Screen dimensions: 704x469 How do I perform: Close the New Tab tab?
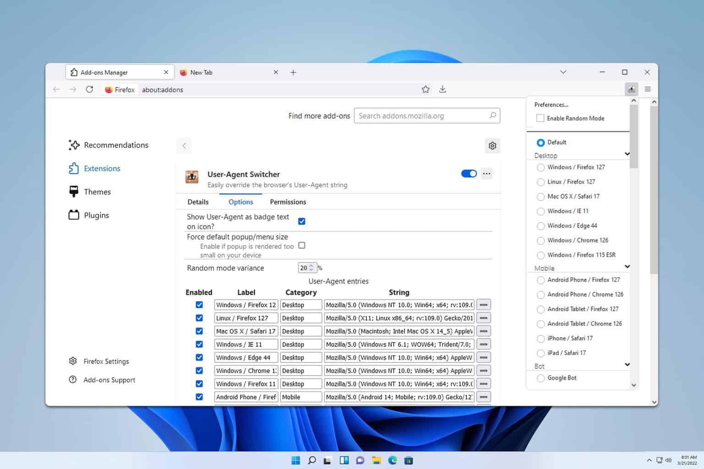point(275,72)
